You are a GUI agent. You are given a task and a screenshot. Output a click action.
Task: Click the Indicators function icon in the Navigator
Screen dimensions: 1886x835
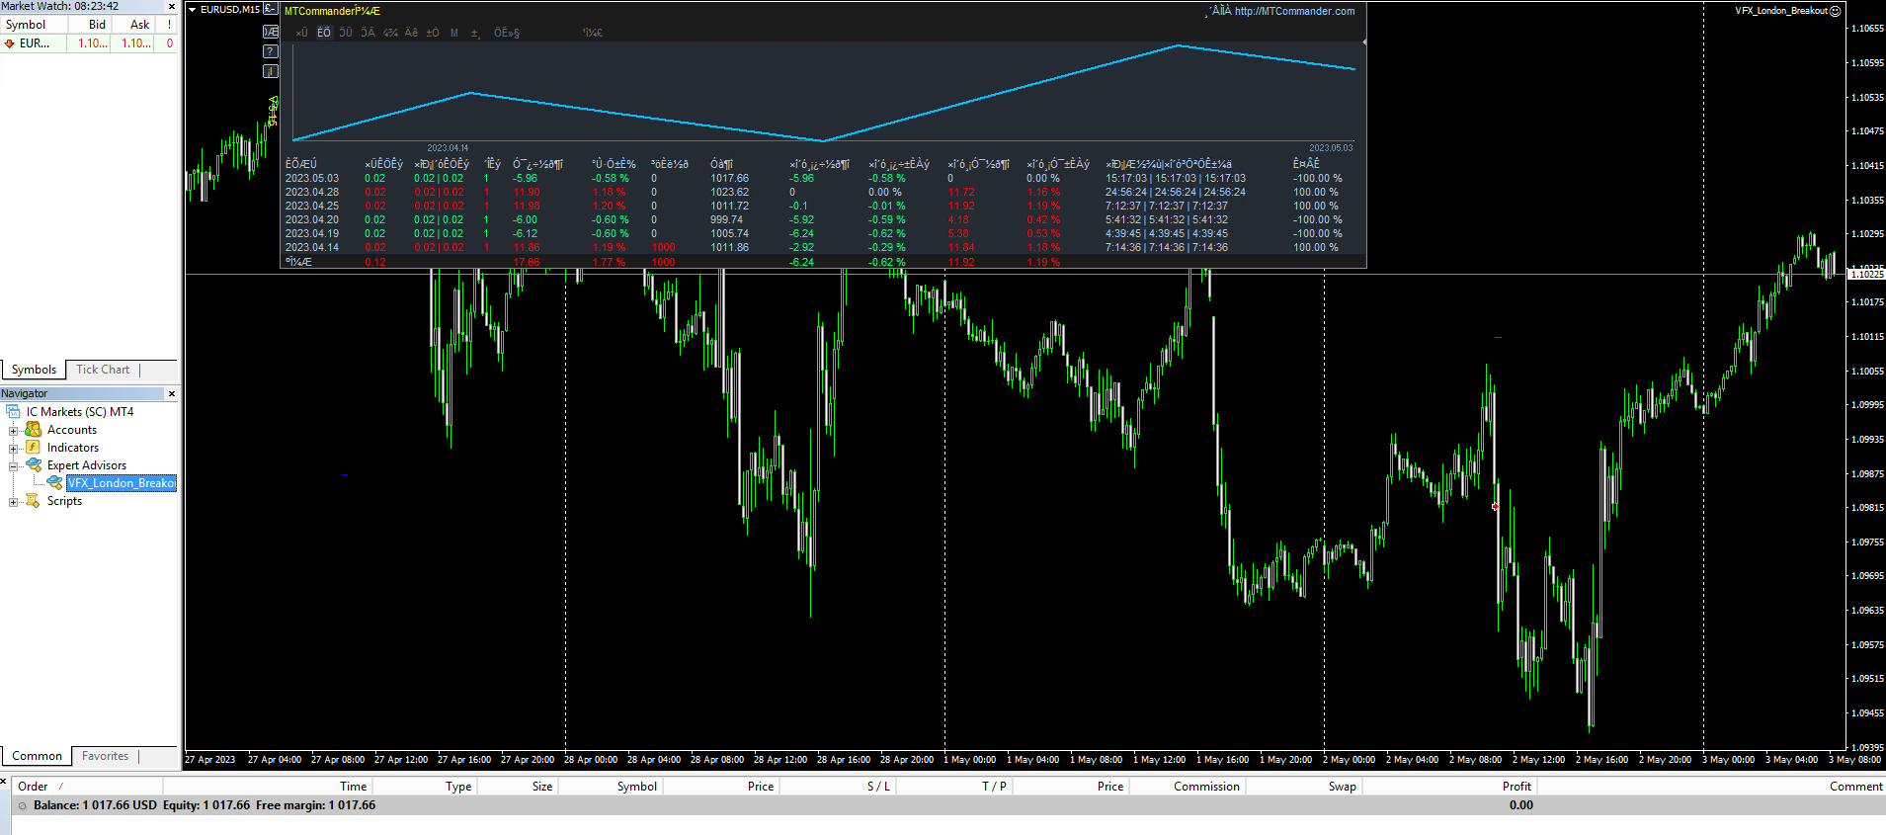coord(34,448)
